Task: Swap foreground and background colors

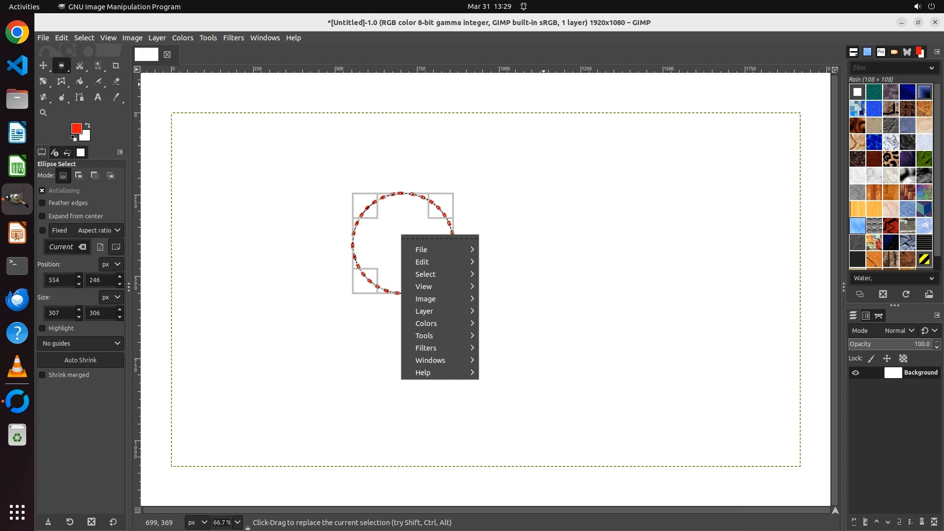Action: (x=88, y=125)
